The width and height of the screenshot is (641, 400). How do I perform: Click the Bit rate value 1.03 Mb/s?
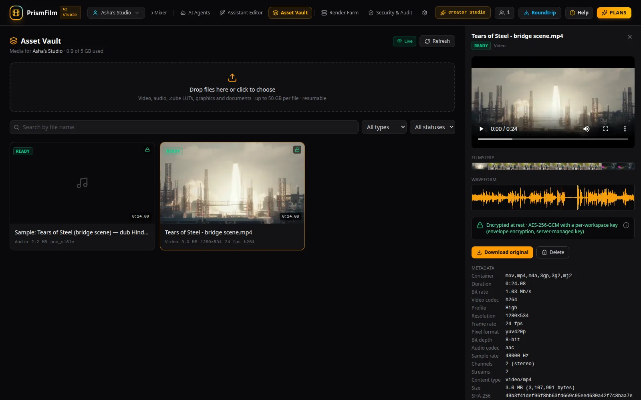pyautogui.click(x=518, y=292)
